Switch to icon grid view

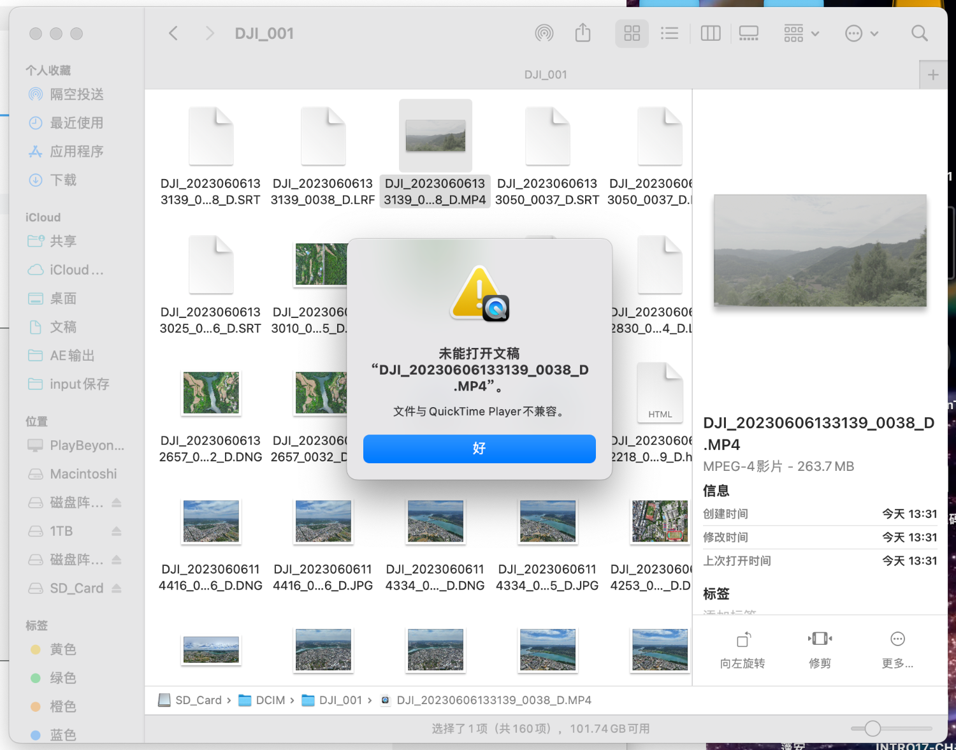click(x=632, y=33)
